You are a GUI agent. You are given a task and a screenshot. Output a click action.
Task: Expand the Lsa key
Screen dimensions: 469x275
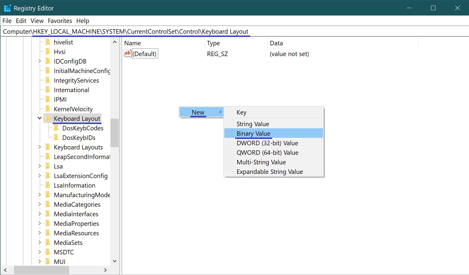coord(39,166)
